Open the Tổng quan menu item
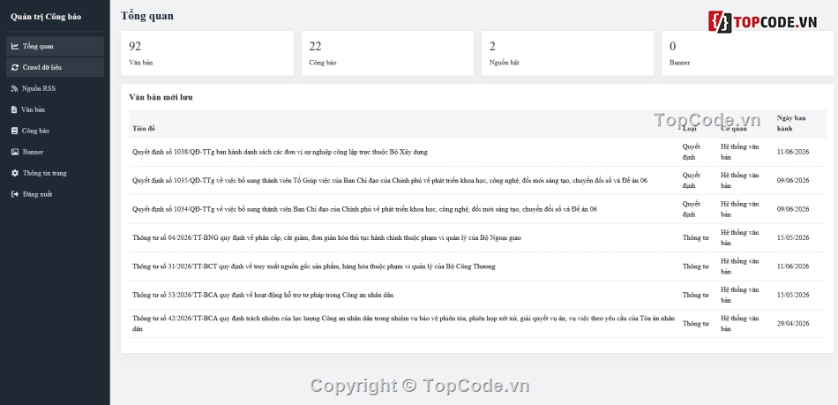The height and width of the screenshot is (405, 838). click(x=55, y=46)
